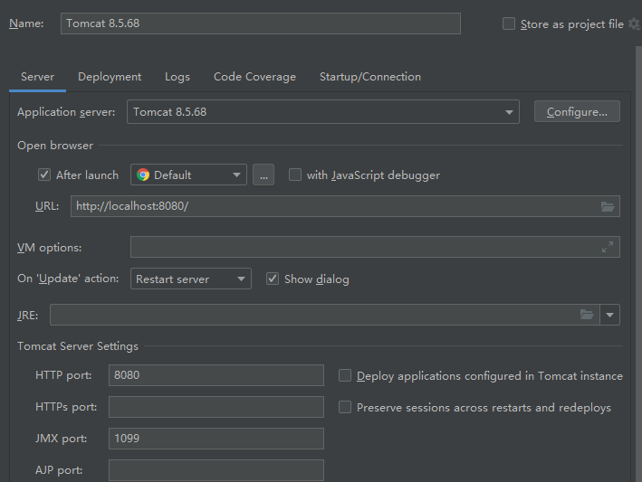
Task: Click inside VM options field
Action: pyautogui.click(x=375, y=247)
